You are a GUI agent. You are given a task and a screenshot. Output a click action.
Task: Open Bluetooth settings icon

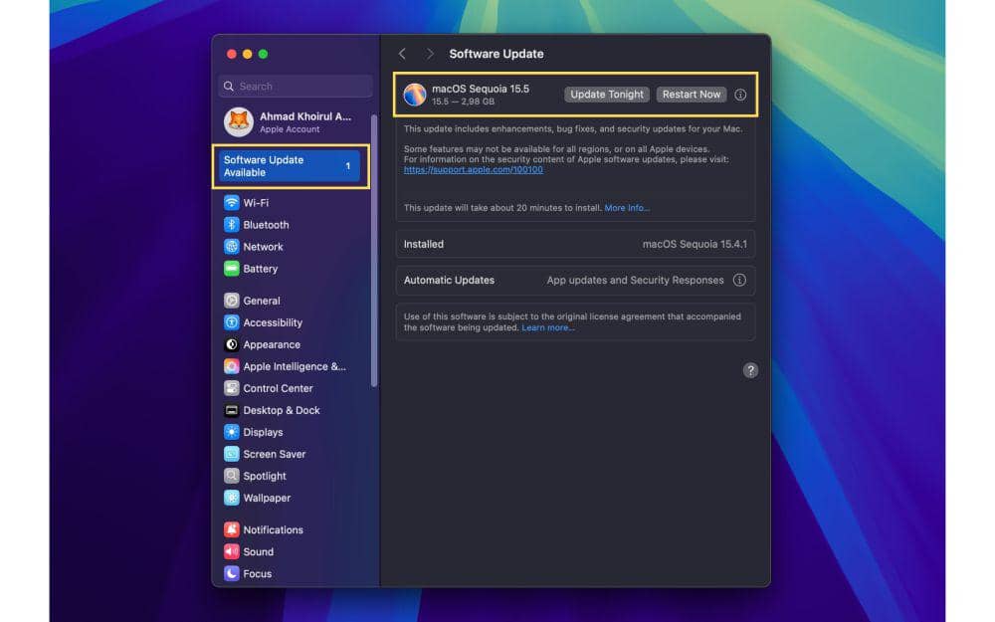point(232,225)
